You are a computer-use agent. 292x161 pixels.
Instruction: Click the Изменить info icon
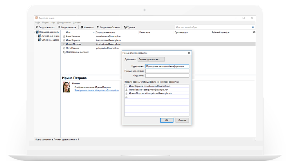(x=82, y=27)
